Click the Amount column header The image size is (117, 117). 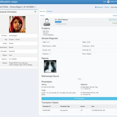click(x=82, y=106)
